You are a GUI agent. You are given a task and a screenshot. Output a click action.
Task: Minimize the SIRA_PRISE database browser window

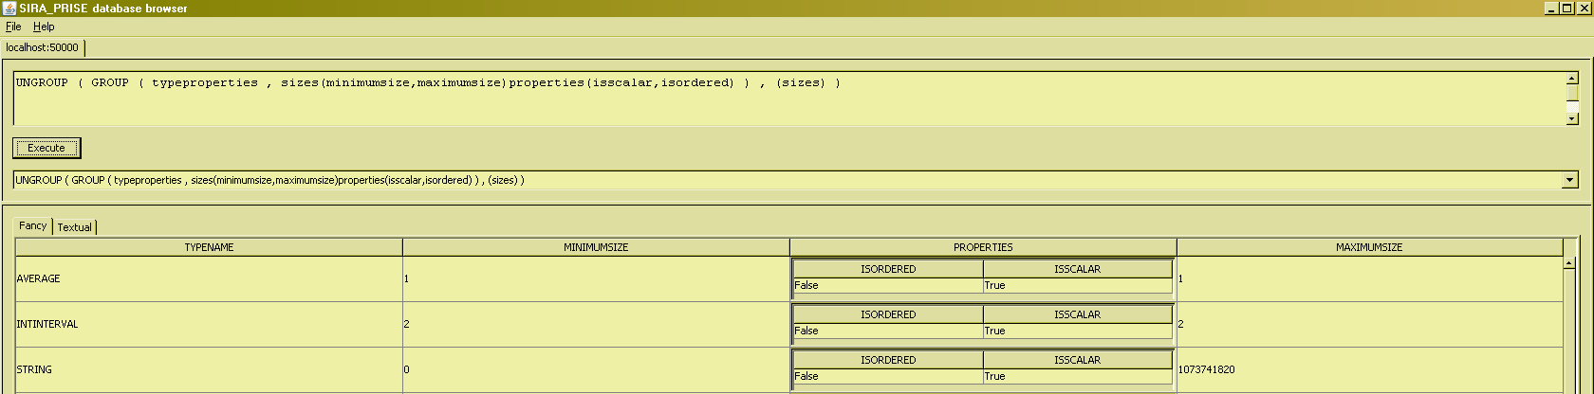click(x=1551, y=8)
